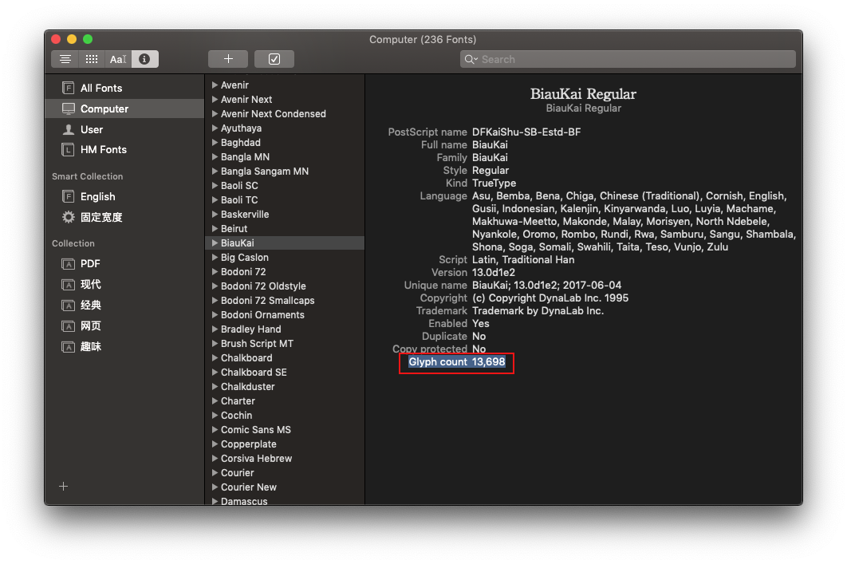Select All Fonts in sidebar
The image size is (847, 564).
point(124,88)
